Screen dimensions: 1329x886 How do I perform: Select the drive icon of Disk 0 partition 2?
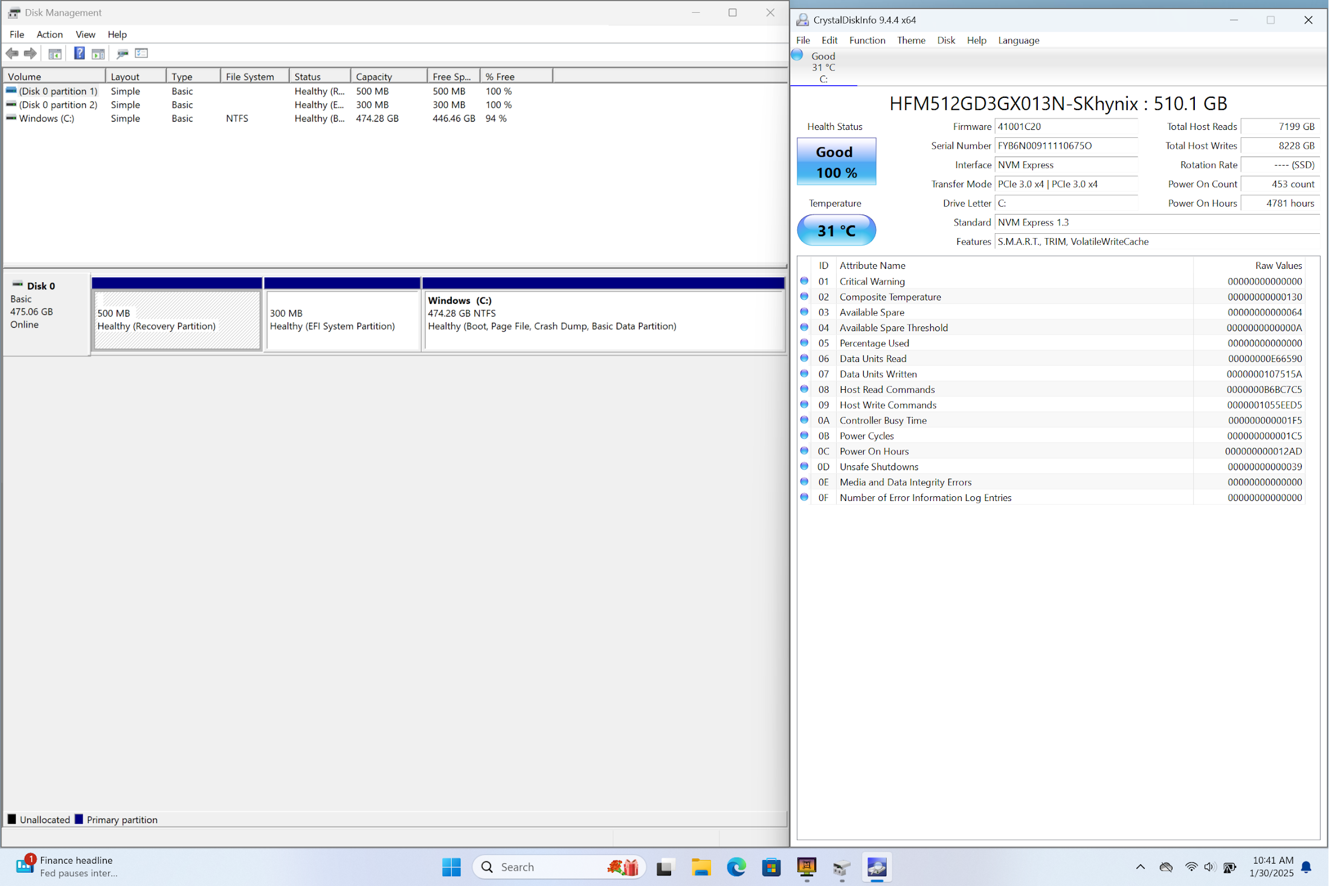click(x=11, y=105)
